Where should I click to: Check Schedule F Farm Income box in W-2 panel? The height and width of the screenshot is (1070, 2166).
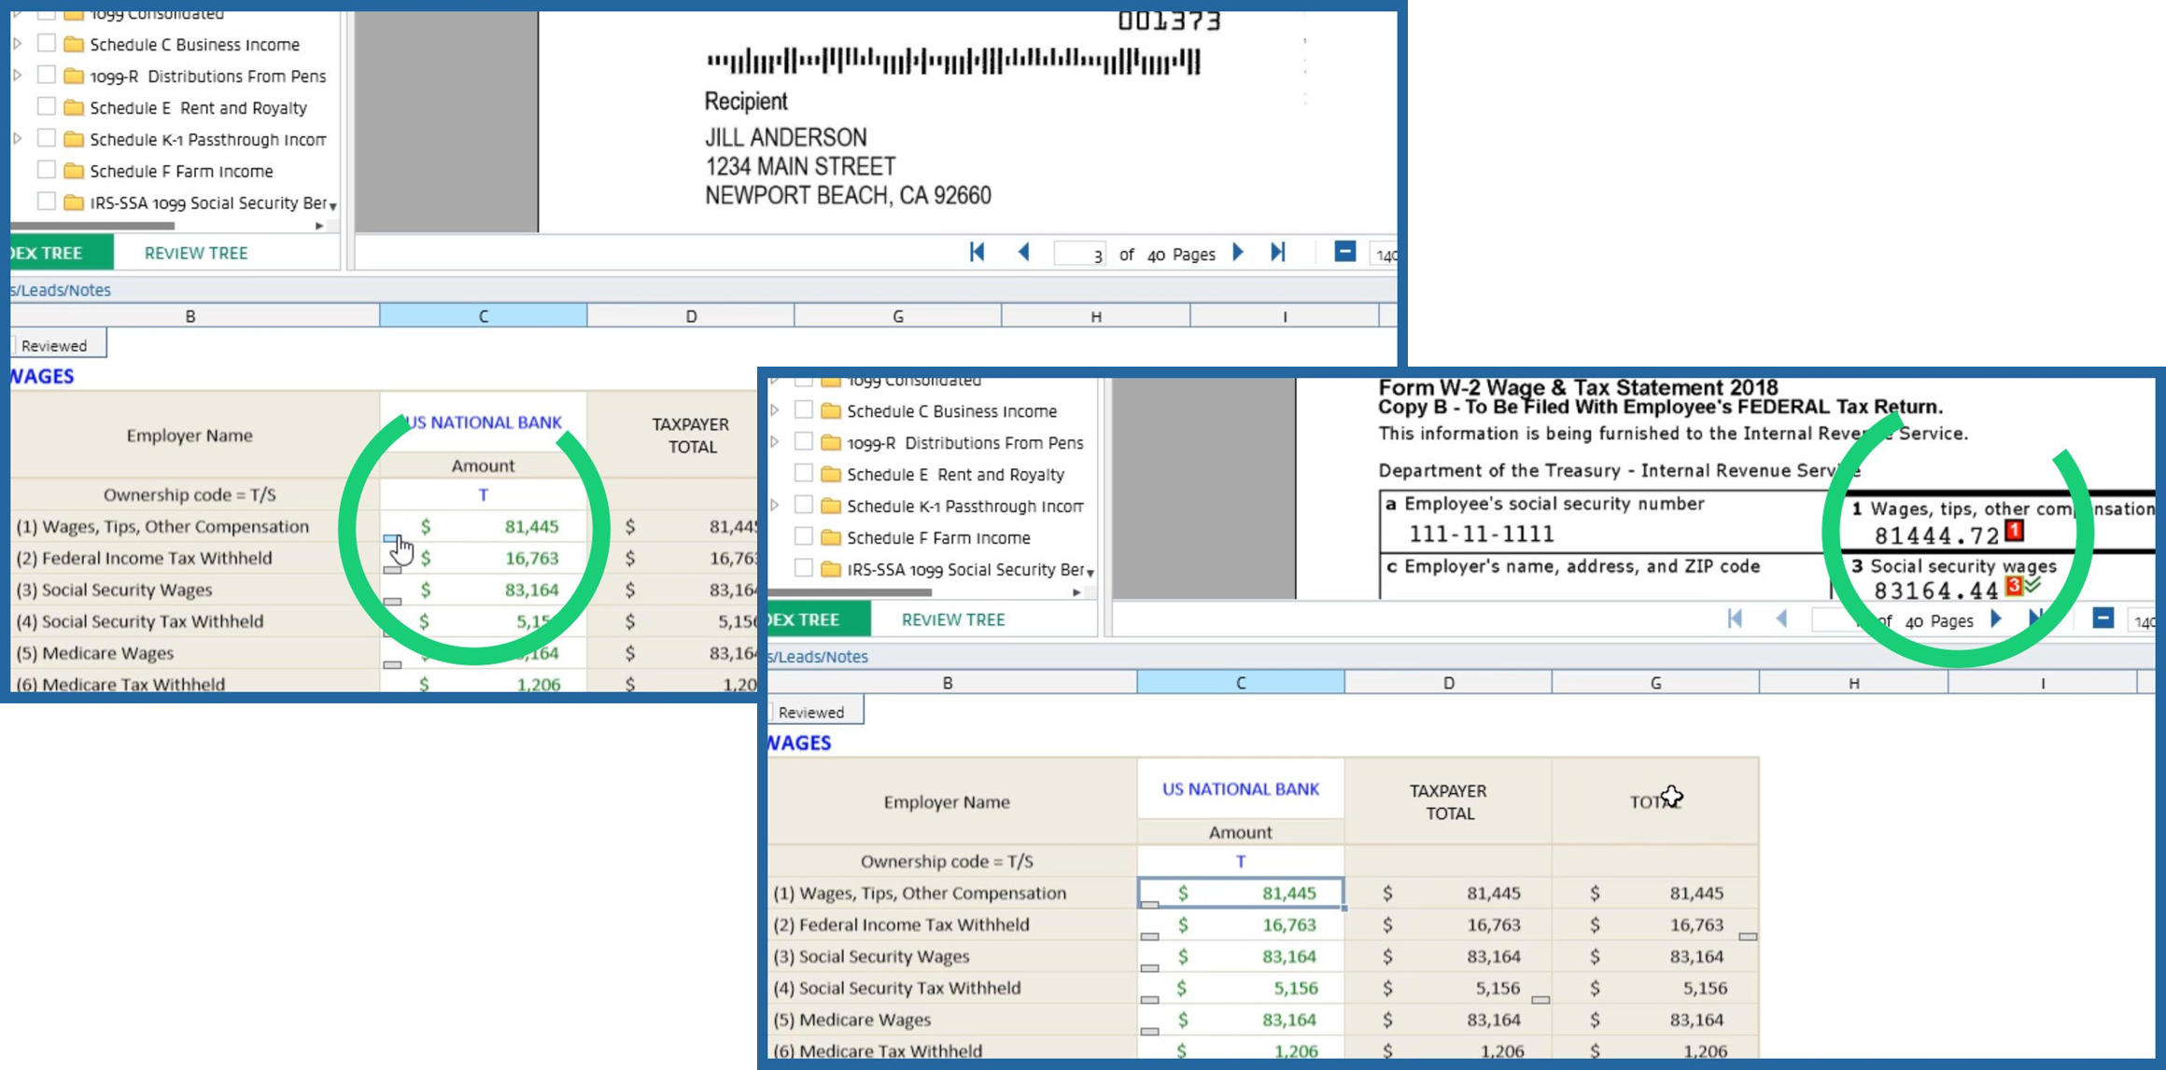pyautogui.click(x=803, y=536)
